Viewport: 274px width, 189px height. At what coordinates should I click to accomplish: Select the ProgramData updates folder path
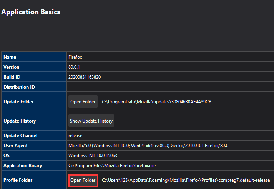(x=156, y=102)
